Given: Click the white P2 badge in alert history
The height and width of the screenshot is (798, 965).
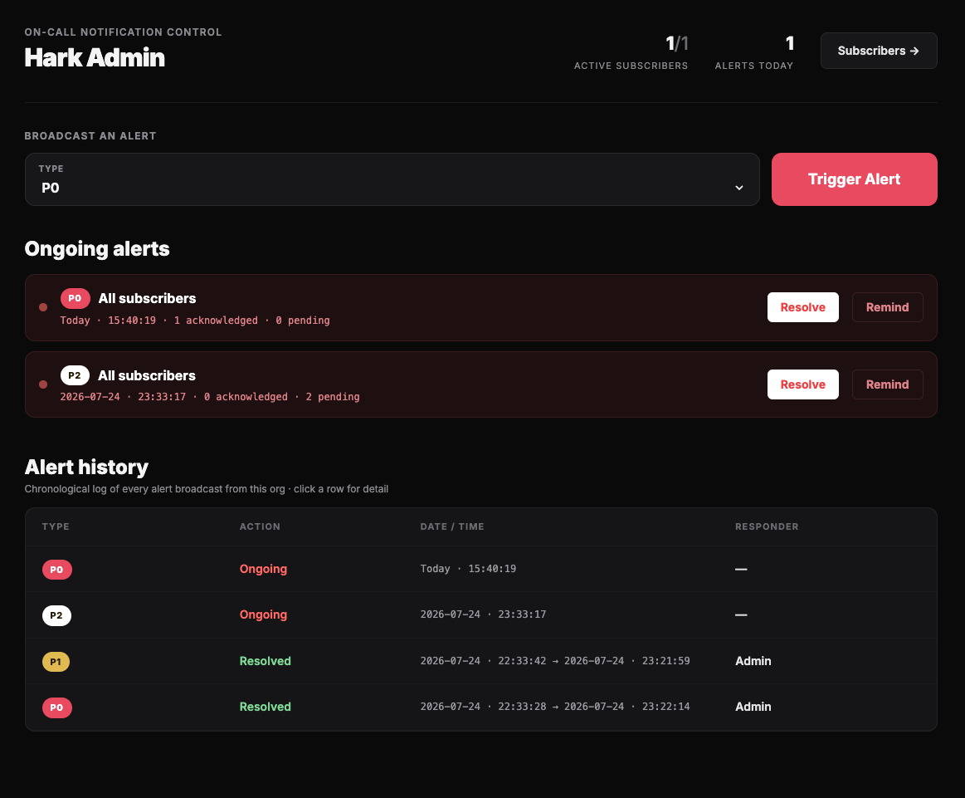Looking at the screenshot, I should coord(56,615).
